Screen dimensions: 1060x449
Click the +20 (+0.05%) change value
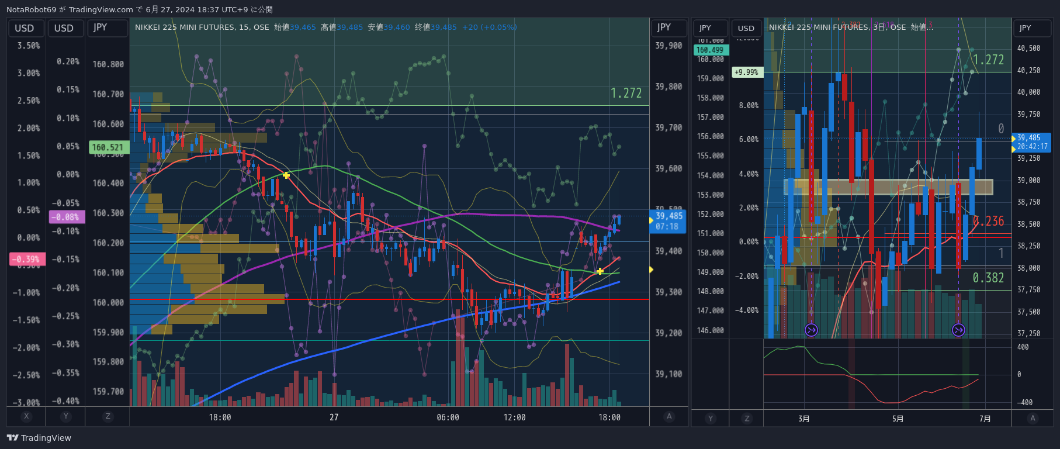pos(490,27)
